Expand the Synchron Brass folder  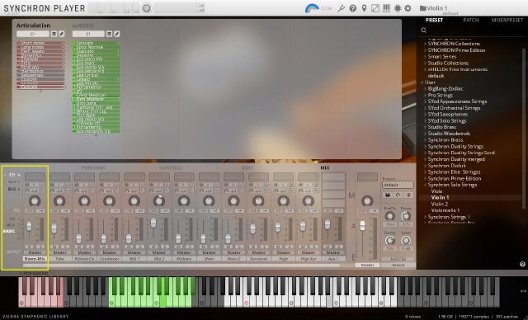[425, 140]
